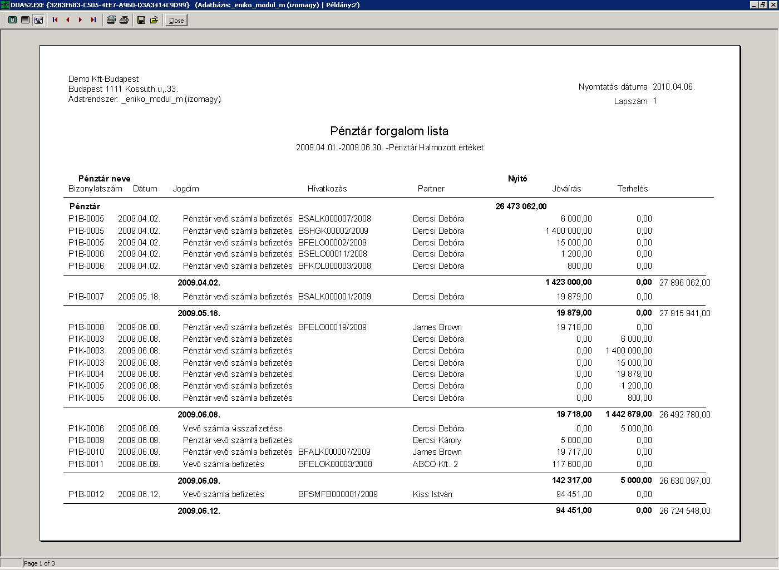Switch to 100% zoom view icon
The height and width of the screenshot is (570, 779).
[x=25, y=20]
